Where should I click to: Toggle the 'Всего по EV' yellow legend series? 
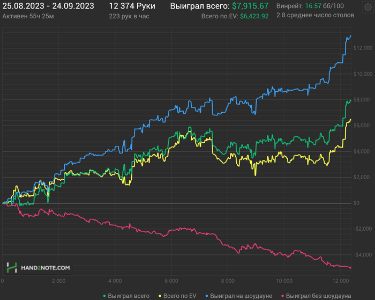click(177, 296)
